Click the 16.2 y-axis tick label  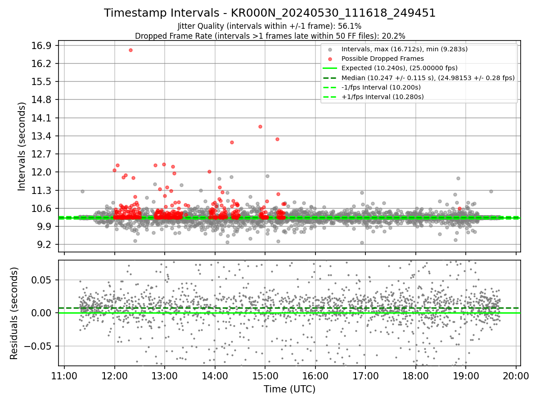[x=43, y=63]
